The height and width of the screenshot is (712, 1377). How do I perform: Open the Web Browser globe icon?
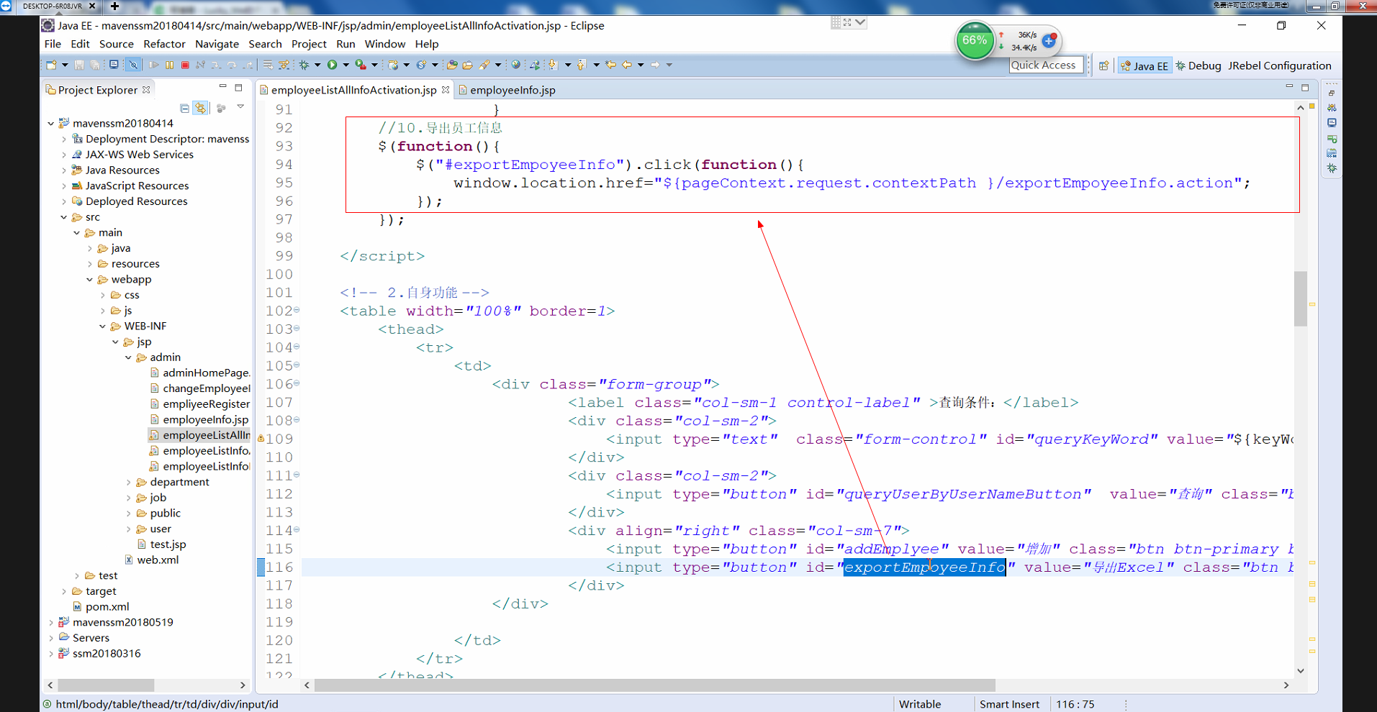click(x=516, y=65)
